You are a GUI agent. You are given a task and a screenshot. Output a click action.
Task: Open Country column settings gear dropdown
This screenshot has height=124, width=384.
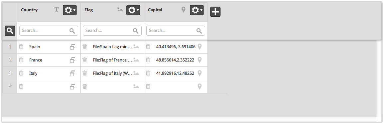pyautogui.click(x=70, y=10)
